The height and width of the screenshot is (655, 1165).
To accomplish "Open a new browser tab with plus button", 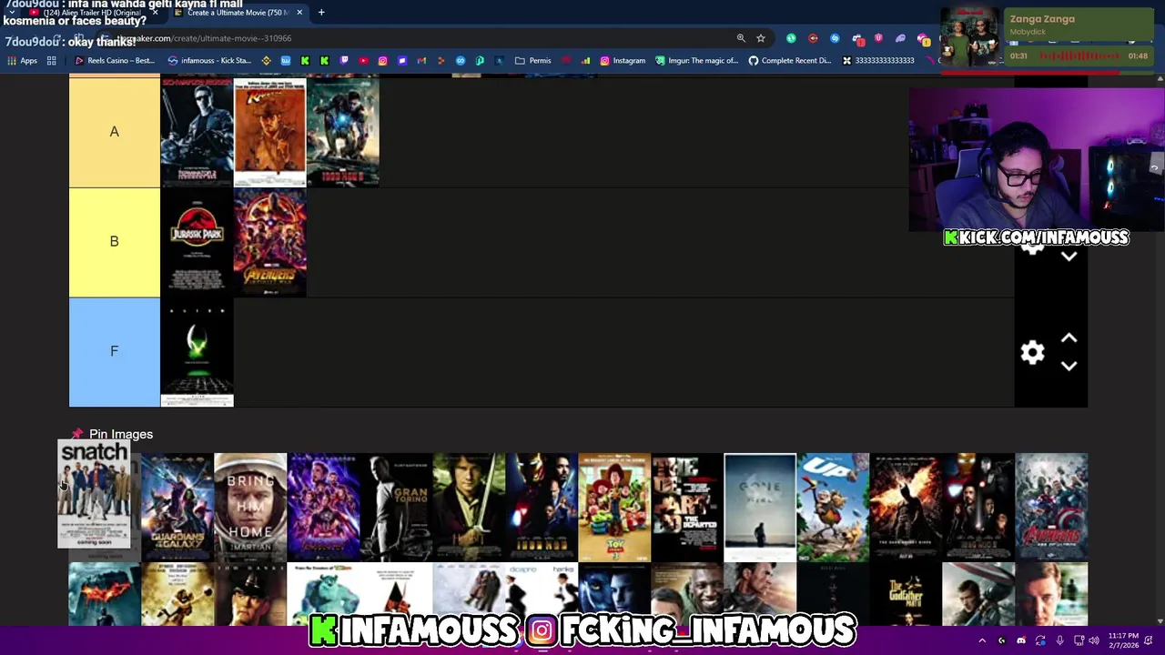I will coord(321,13).
